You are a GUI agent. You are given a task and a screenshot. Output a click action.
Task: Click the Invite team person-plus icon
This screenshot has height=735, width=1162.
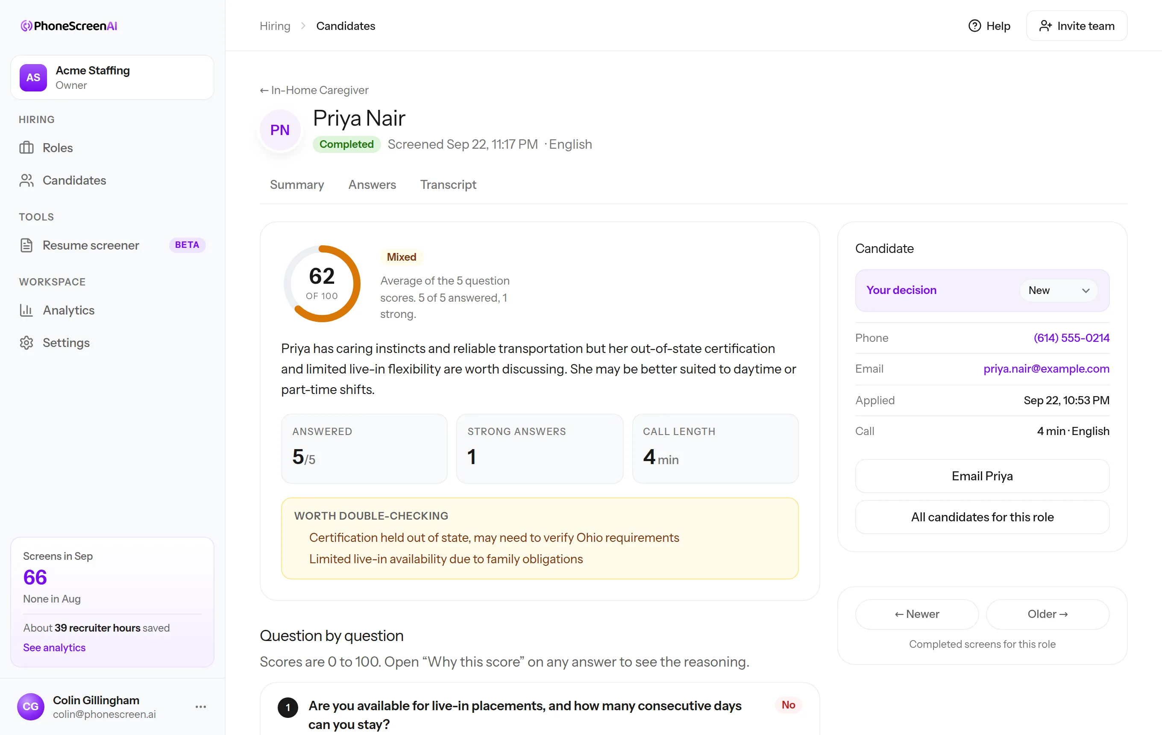point(1045,26)
